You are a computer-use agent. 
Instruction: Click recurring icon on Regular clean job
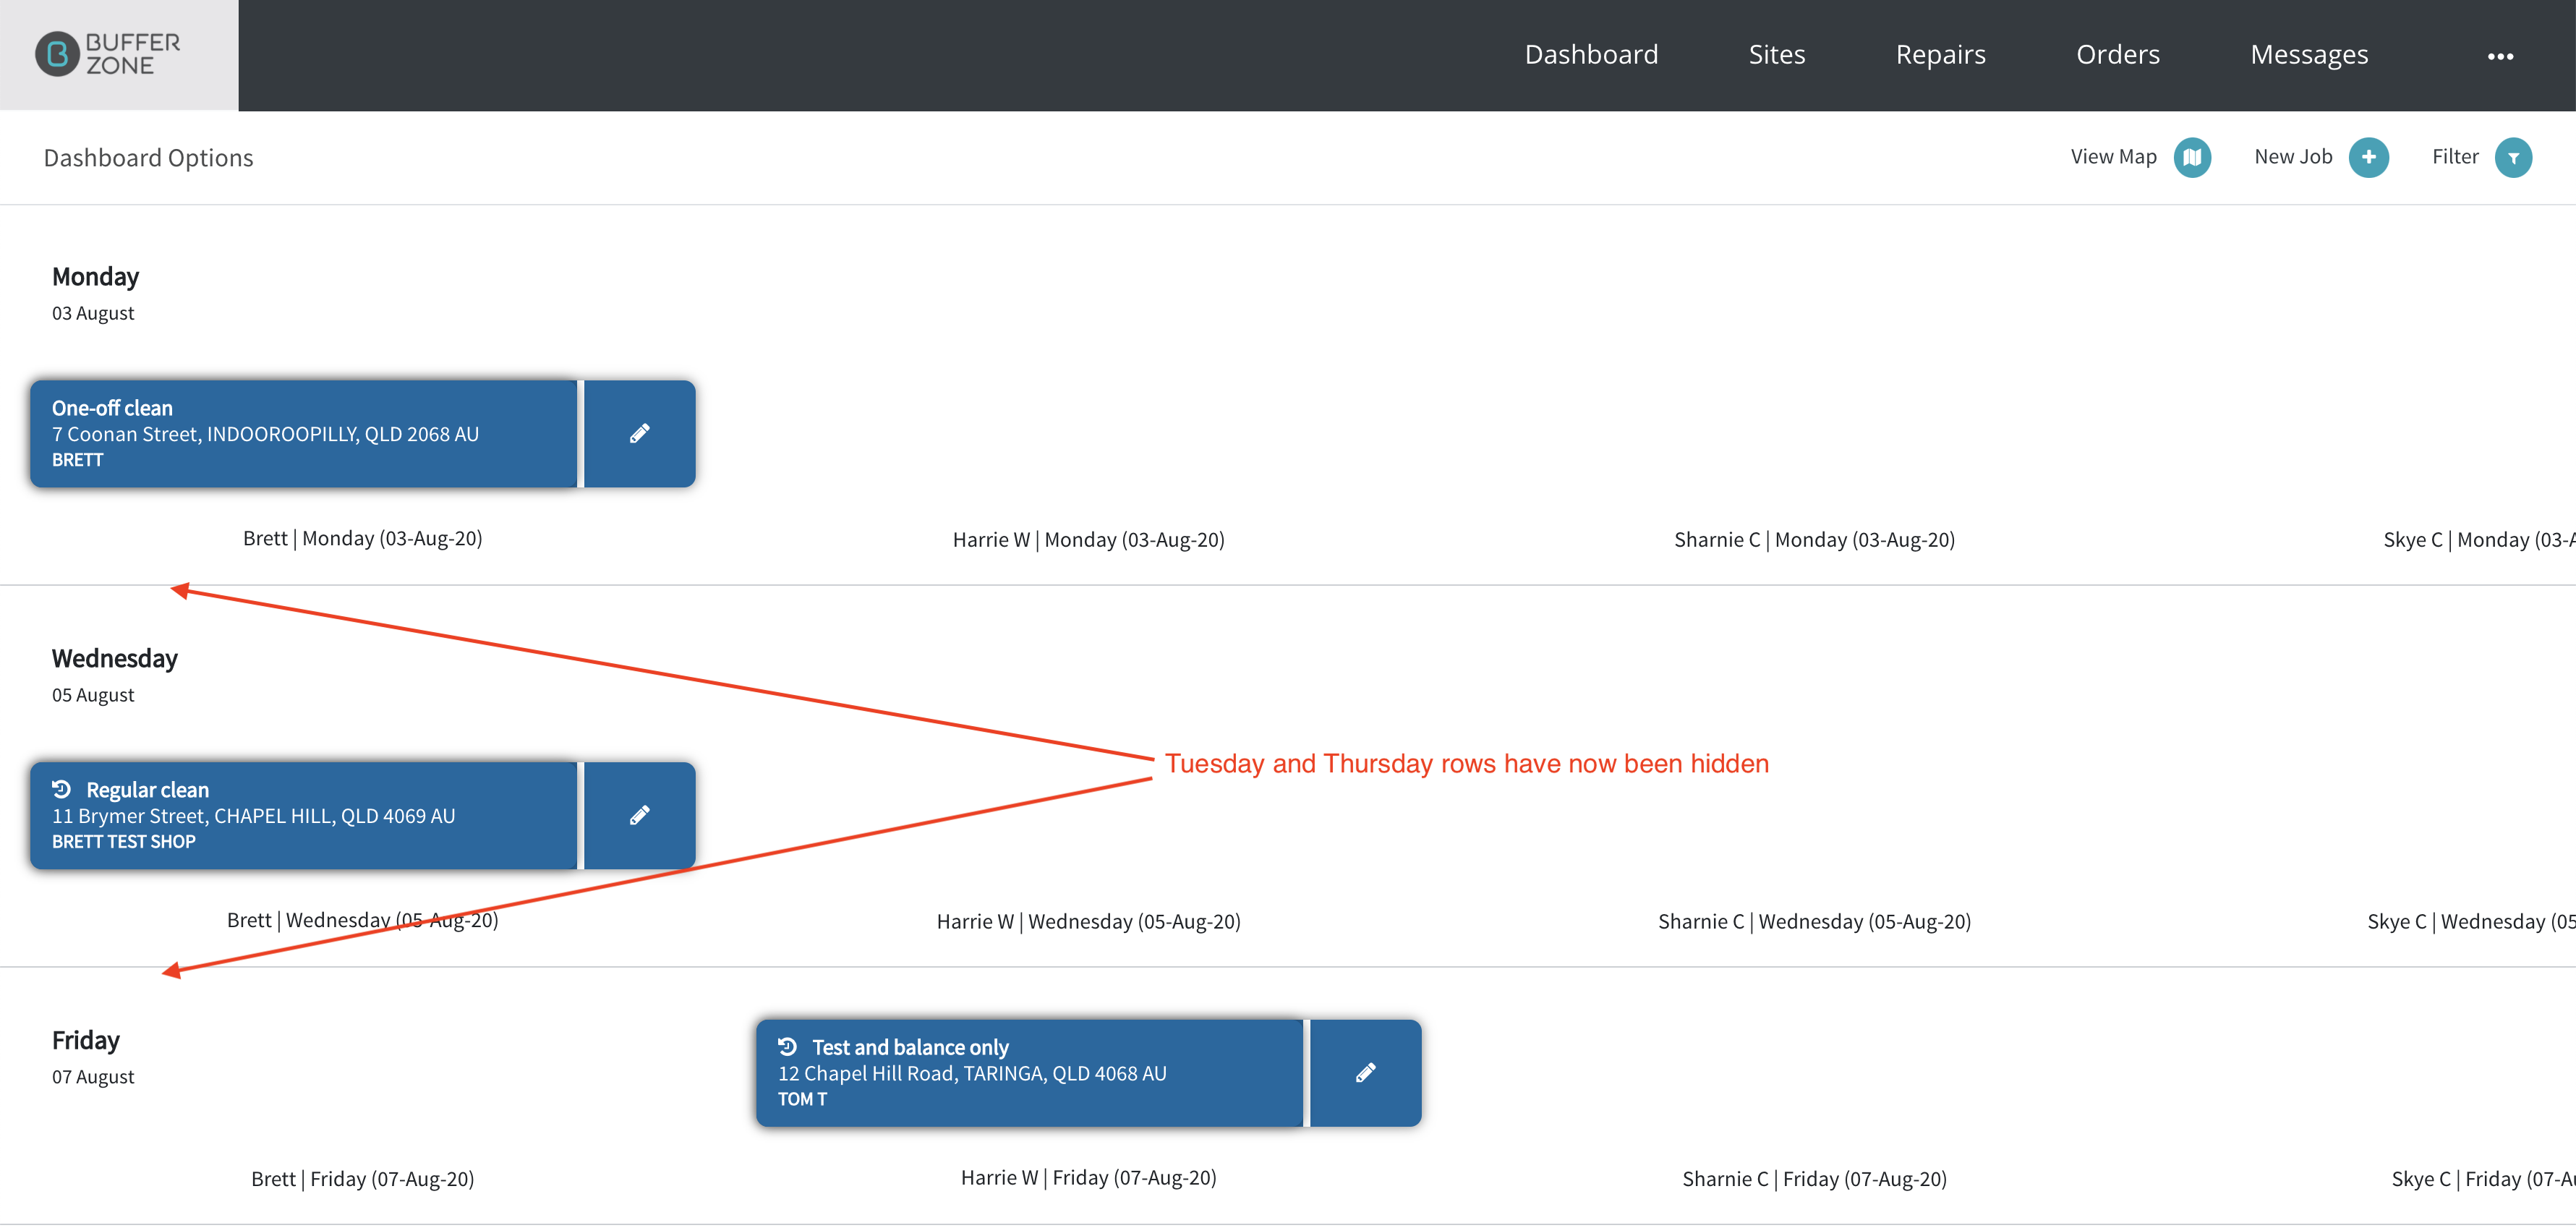(62, 789)
